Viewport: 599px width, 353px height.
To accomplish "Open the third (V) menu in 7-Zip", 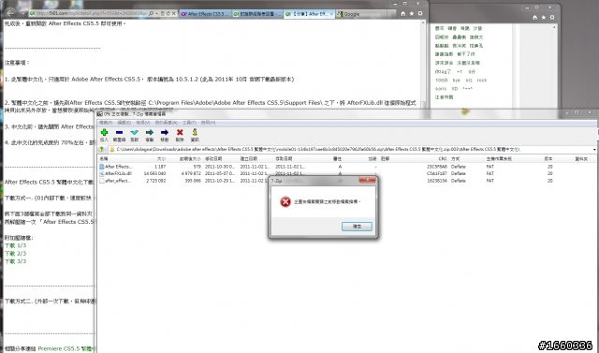I will (143, 123).
